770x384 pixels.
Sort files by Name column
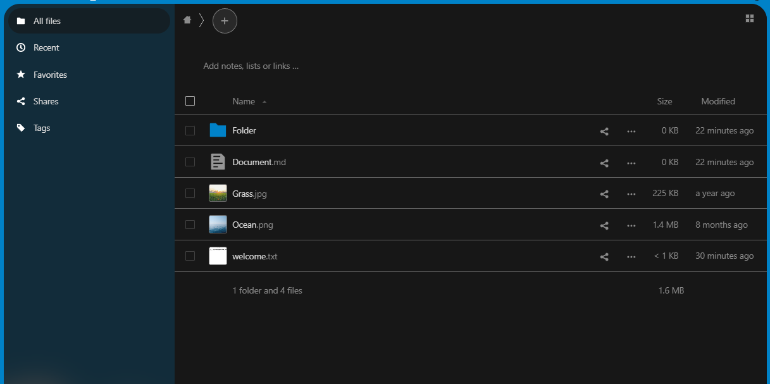tap(244, 101)
